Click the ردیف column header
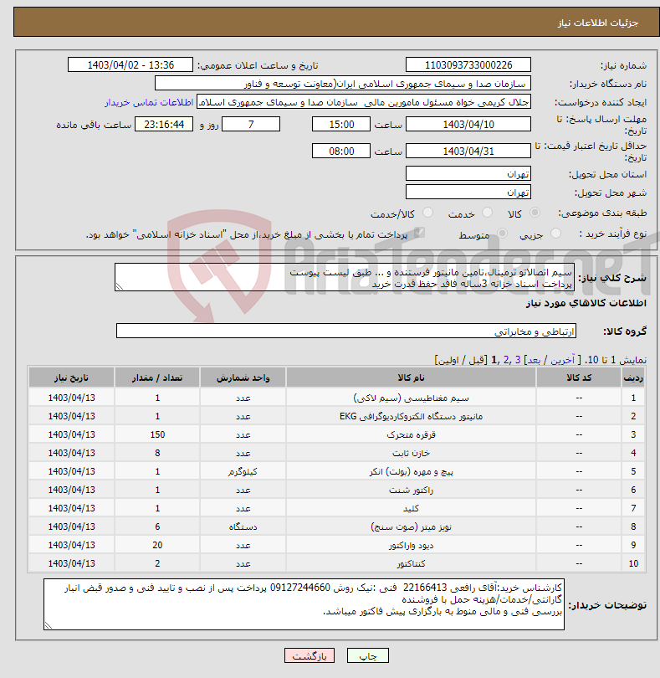 pos(633,378)
